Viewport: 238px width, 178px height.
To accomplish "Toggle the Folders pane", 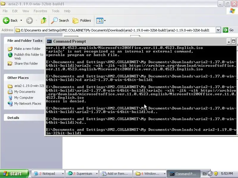I will 82,20.
